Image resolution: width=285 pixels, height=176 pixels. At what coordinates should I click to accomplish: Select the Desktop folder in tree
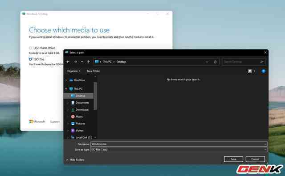point(80,96)
